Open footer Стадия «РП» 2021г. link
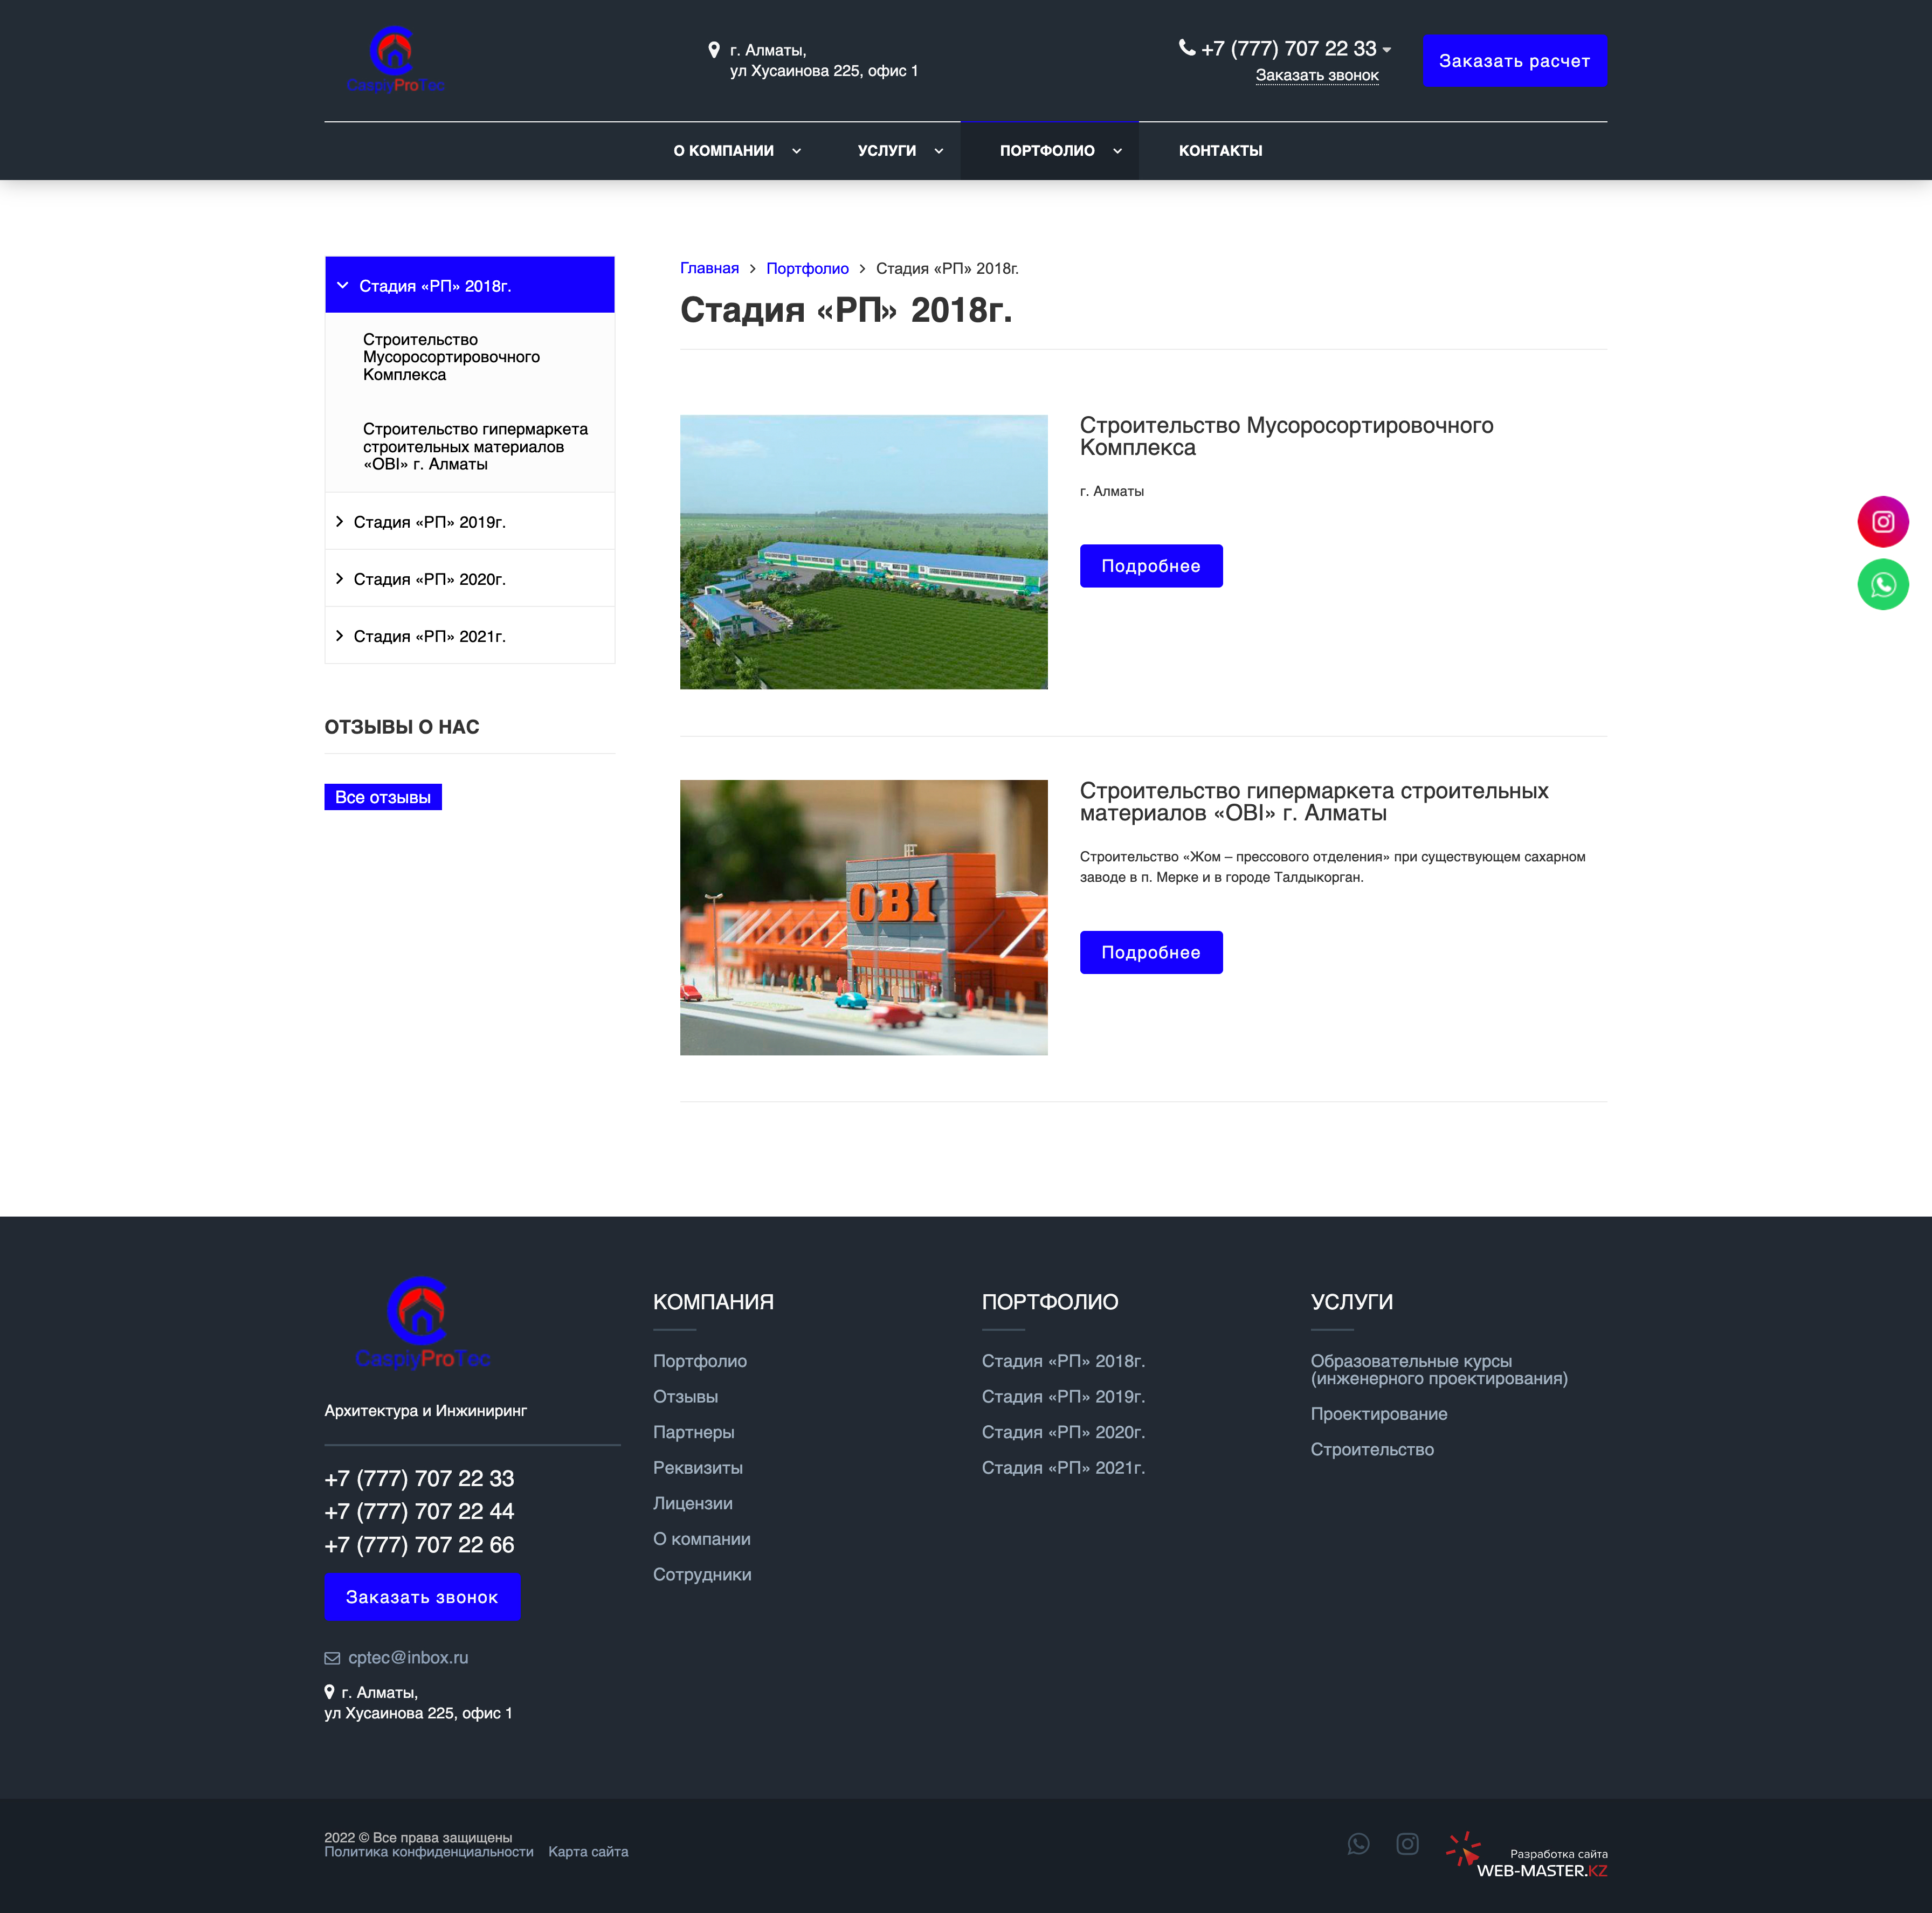The width and height of the screenshot is (1932, 1913). 1064,1467
